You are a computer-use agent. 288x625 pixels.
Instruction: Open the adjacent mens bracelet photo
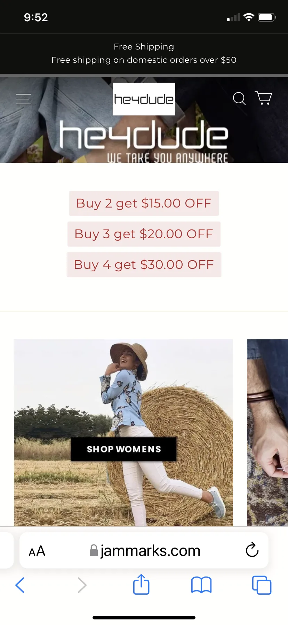(x=267, y=432)
